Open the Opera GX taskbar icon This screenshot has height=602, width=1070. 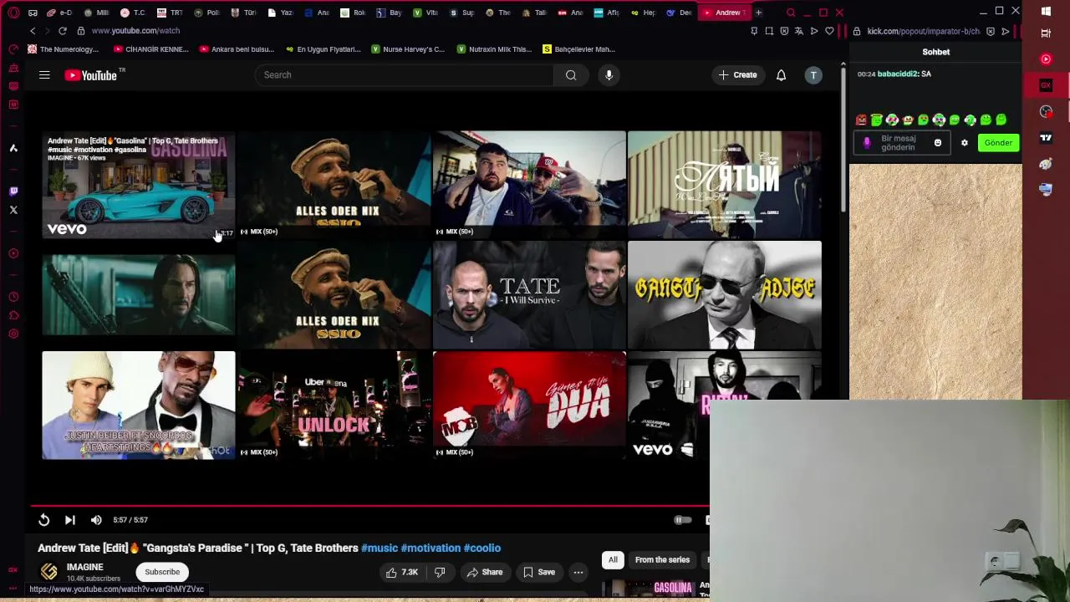coord(1046,85)
